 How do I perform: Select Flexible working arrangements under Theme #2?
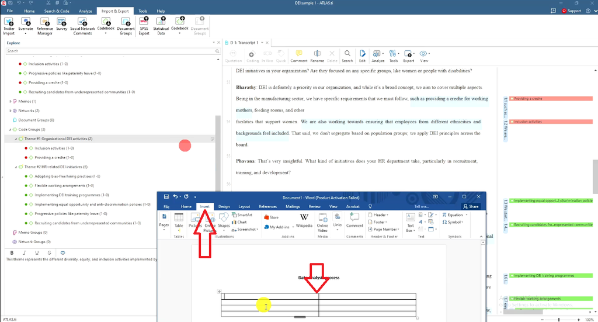coord(64,186)
